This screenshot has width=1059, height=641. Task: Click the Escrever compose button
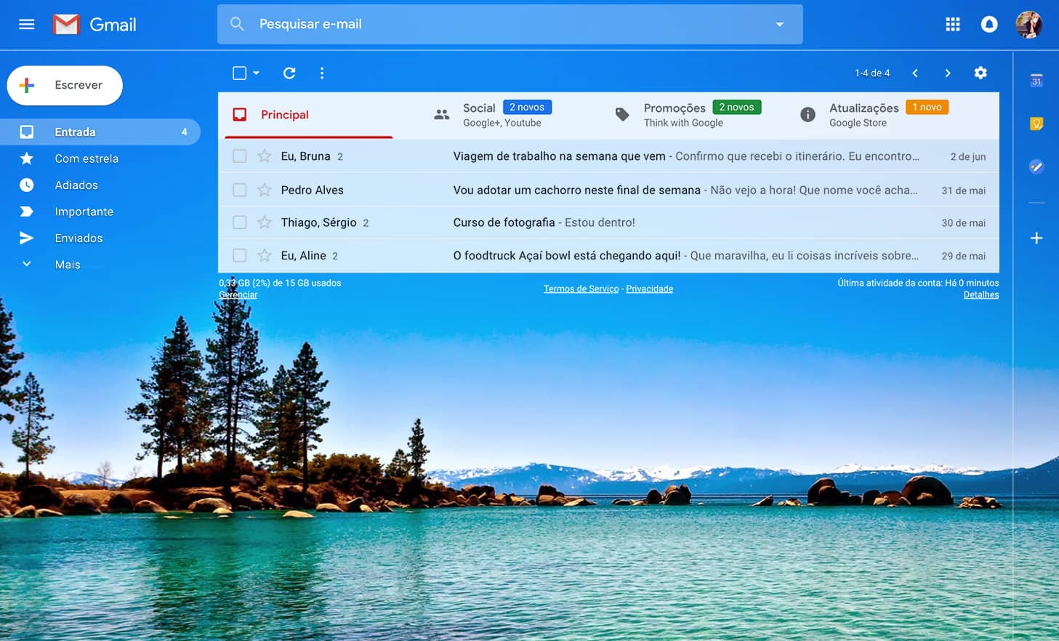click(65, 85)
